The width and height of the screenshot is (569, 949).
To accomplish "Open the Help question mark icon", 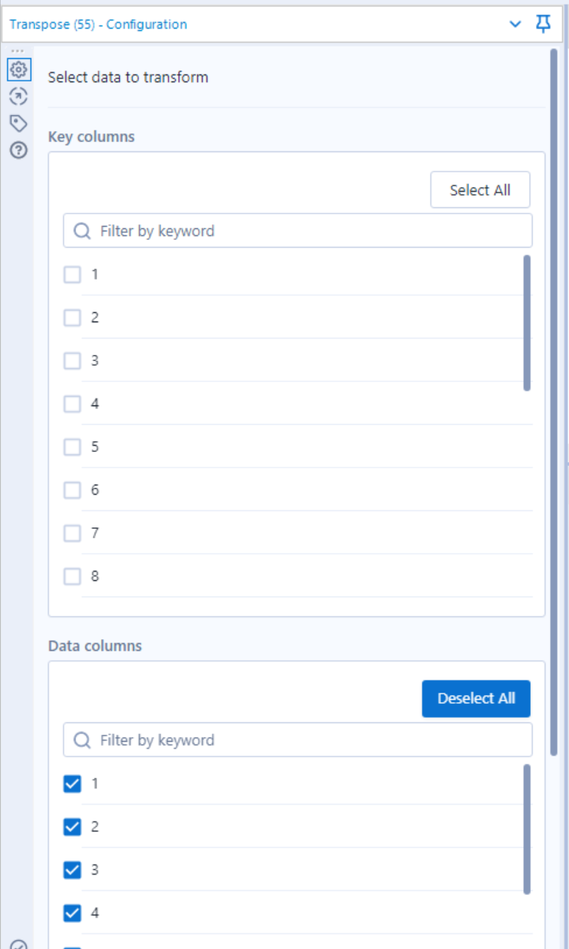I will tap(19, 151).
